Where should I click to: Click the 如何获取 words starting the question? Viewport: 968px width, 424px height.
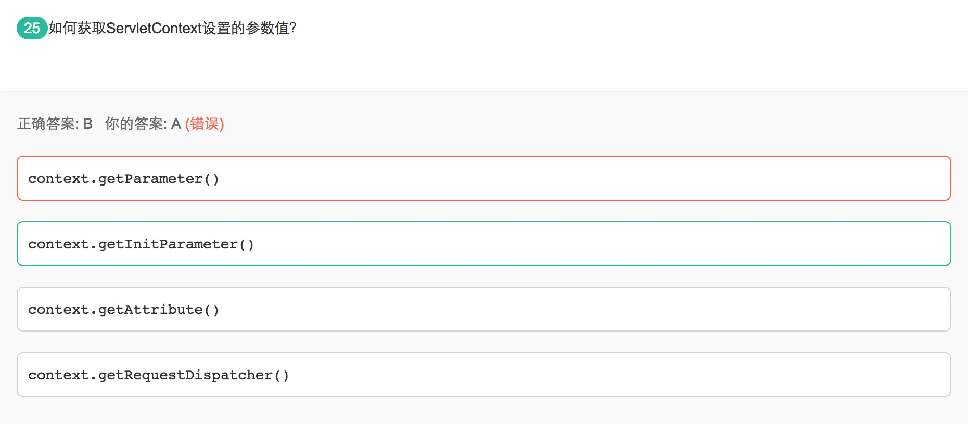77,28
